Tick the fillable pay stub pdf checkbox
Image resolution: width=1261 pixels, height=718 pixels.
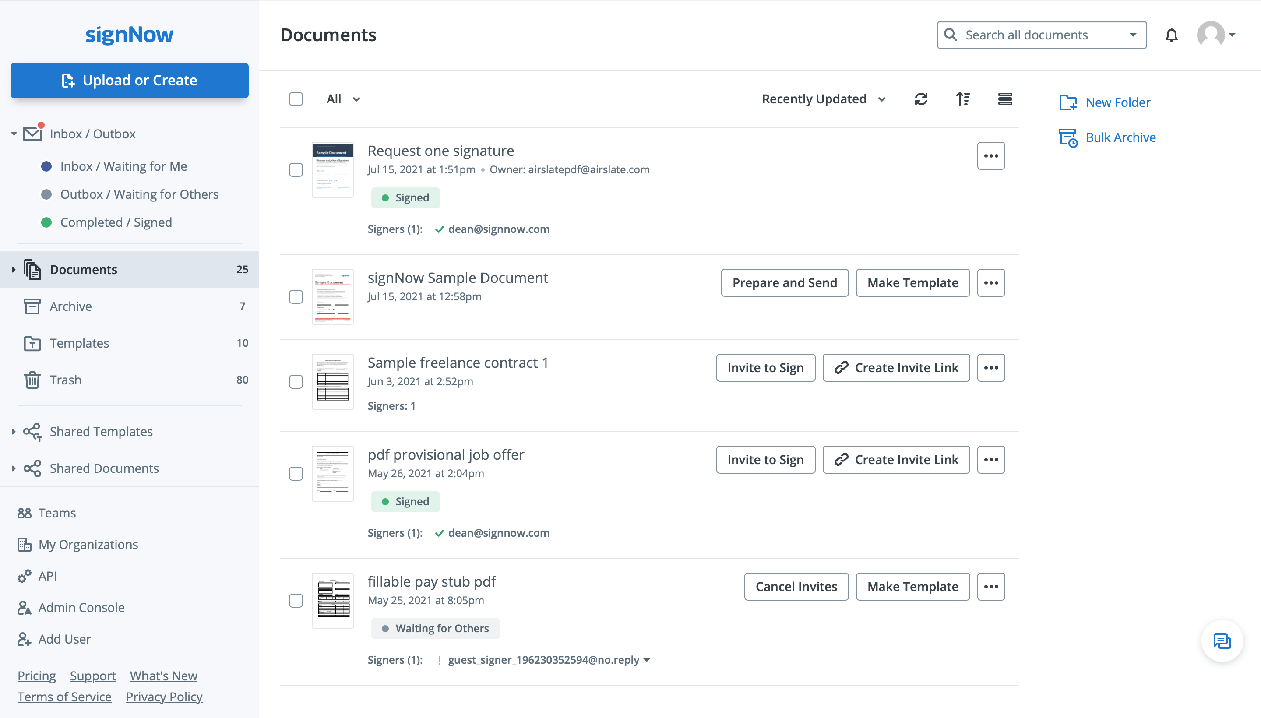pos(296,601)
